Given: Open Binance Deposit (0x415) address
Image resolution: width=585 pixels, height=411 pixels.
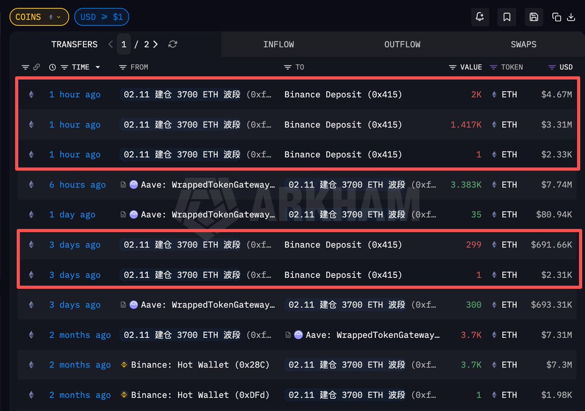Looking at the screenshot, I should click(342, 94).
